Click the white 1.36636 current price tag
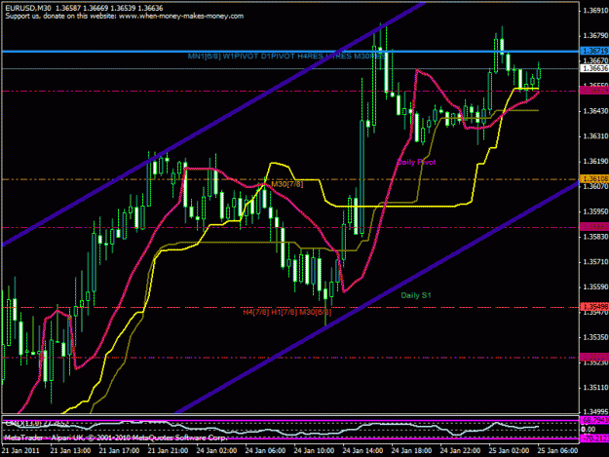 pyautogui.click(x=594, y=68)
